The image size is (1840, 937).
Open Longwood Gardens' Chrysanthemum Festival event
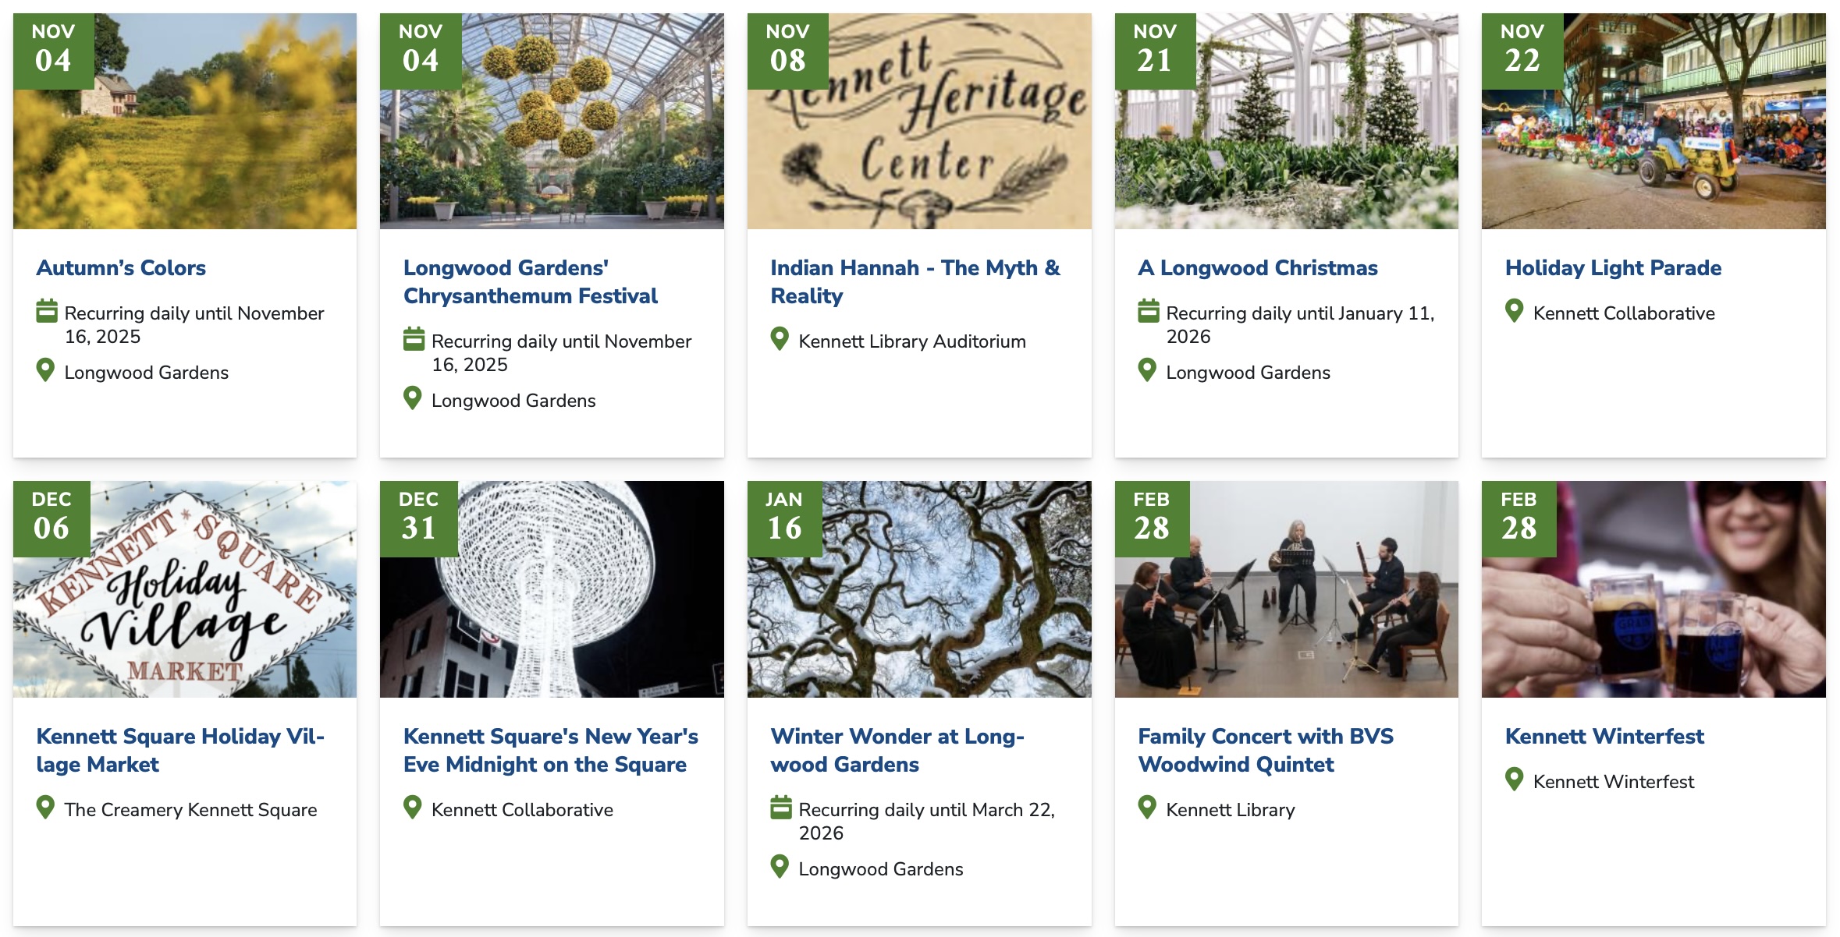(x=530, y=282)
